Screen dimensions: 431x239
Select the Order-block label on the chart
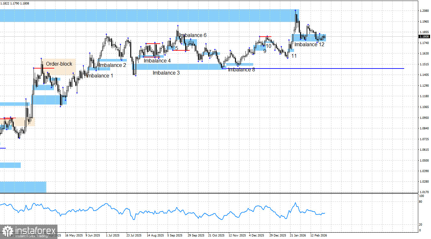59,64
